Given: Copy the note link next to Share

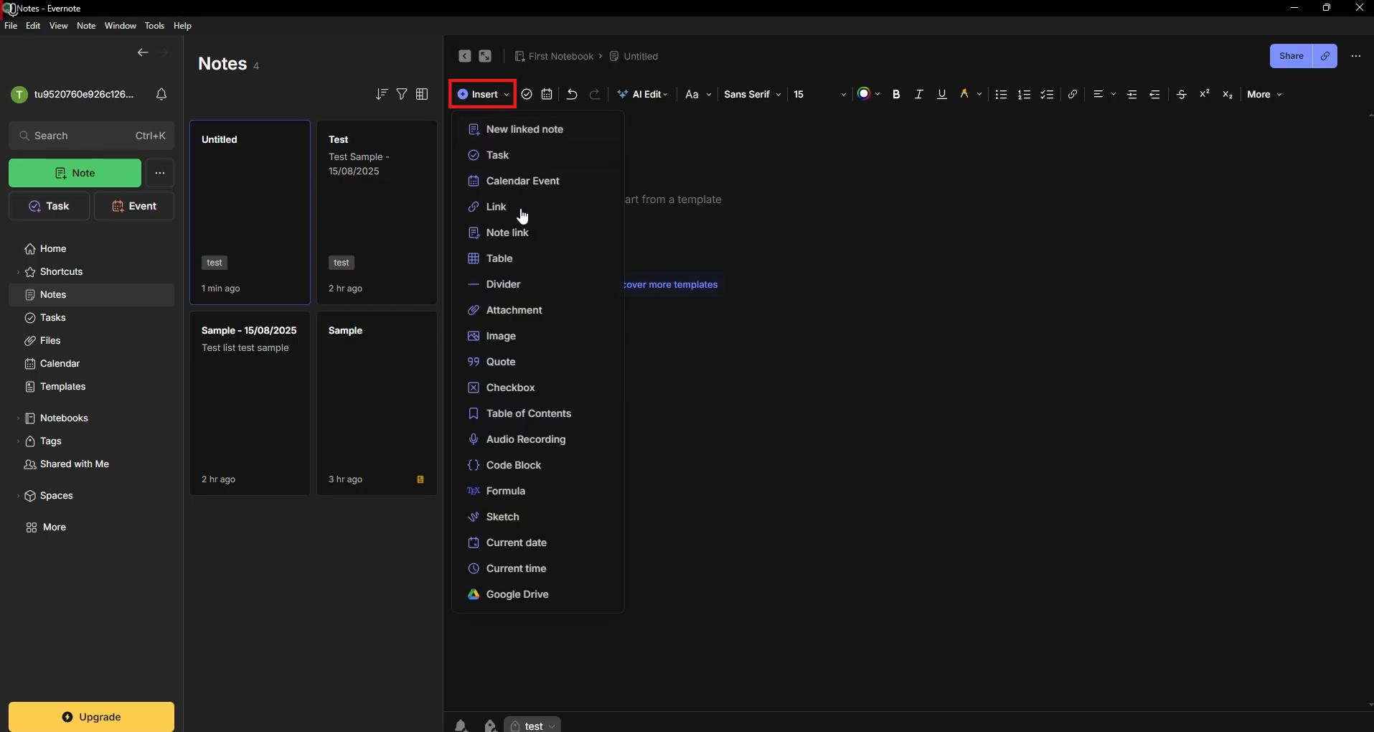Looking at the screenshot, I should click(x=1326, y=56).
